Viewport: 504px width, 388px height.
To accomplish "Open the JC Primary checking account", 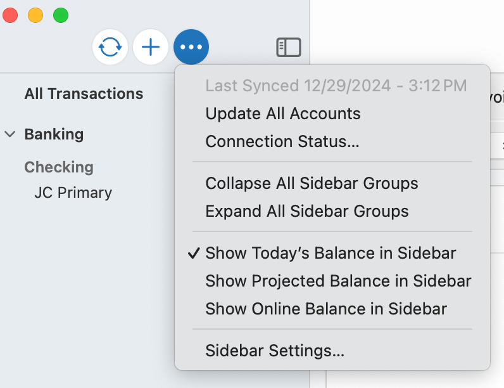I will pyautogui.click(x=73, y=193).
